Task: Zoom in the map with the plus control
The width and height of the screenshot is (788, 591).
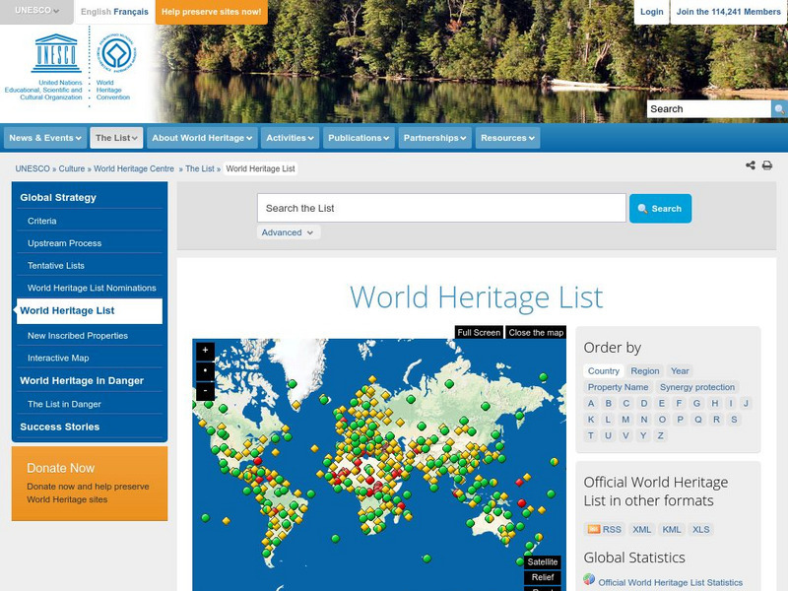Action: [x=205, y=350]
